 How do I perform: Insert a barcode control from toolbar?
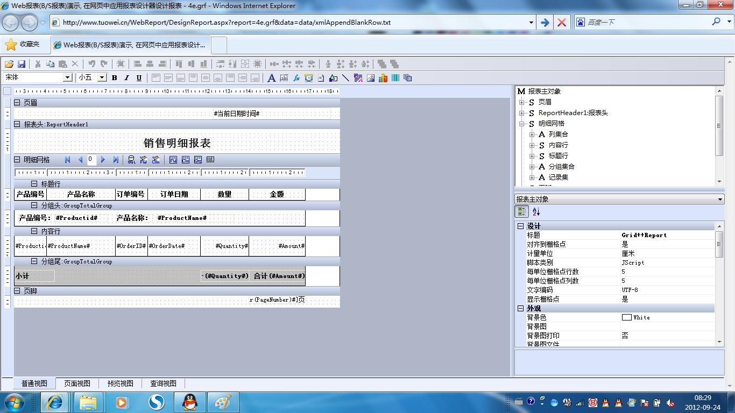coord(395,78)
